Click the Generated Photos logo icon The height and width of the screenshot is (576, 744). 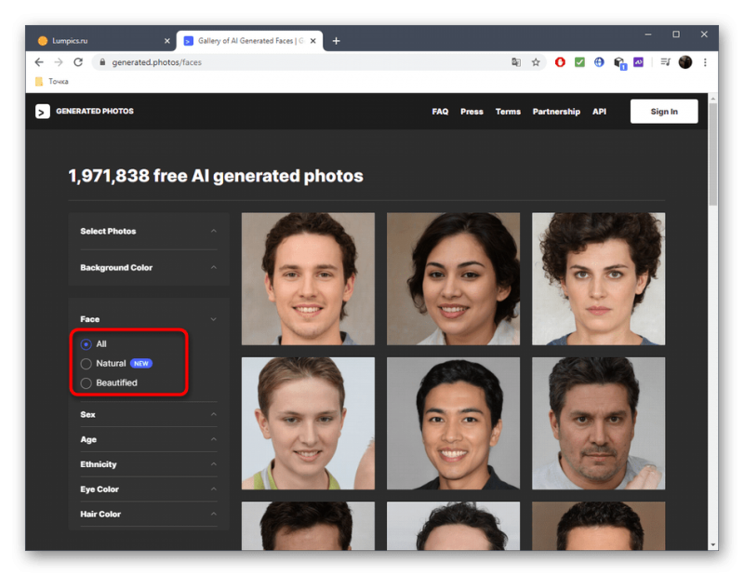pyautogui.click(x=43, y=112)
